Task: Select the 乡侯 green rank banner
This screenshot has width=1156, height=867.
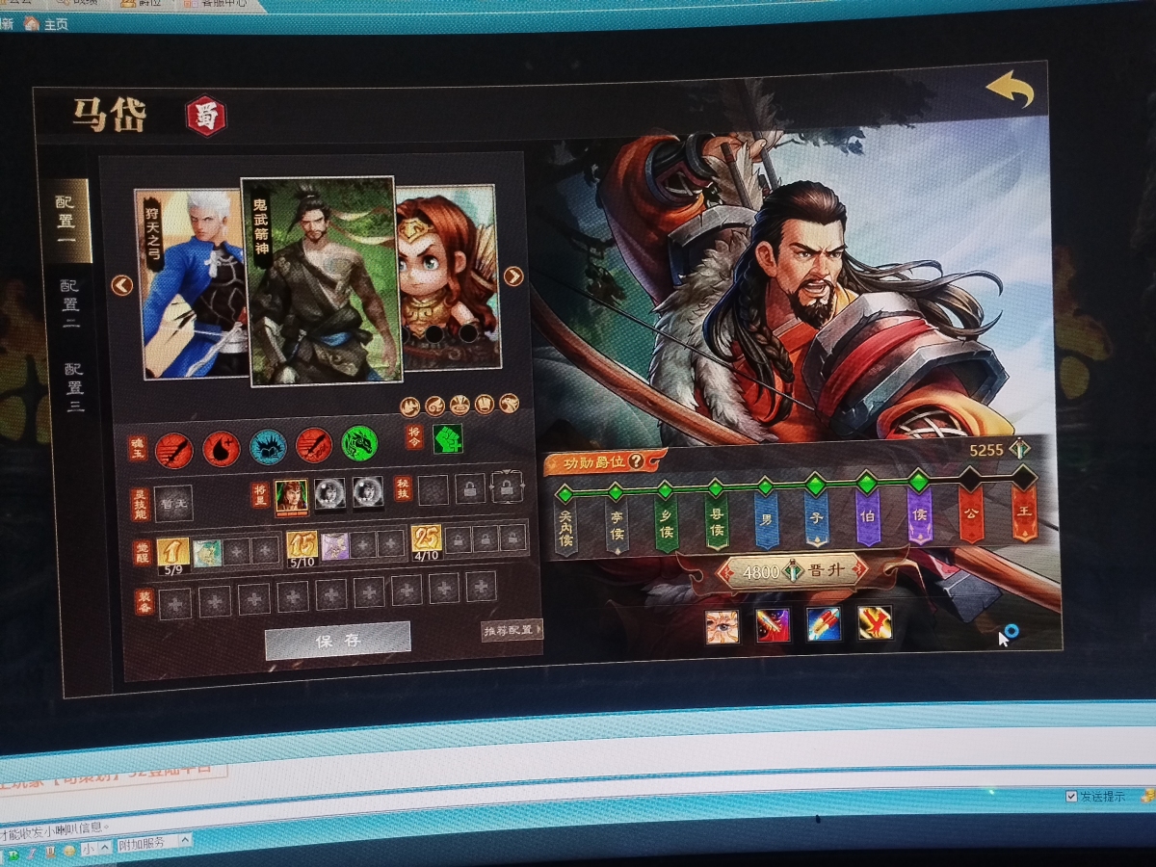Action: click(x=666, y=524)
